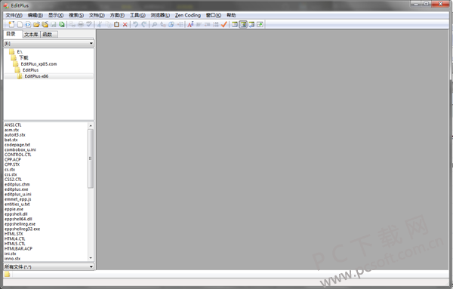Open the 浏览器 menu

click(160, 15)
